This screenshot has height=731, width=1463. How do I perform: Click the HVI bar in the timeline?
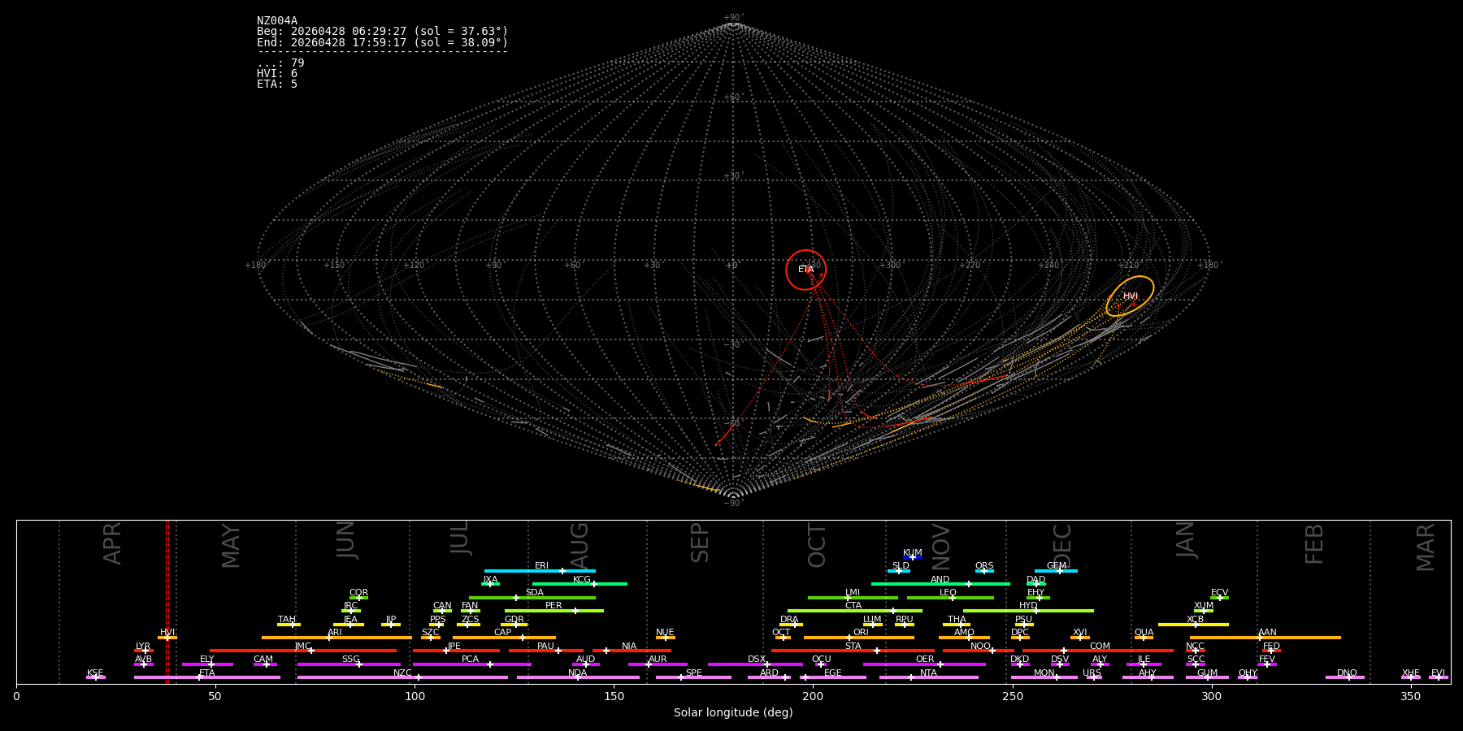[x=167, y=638]
